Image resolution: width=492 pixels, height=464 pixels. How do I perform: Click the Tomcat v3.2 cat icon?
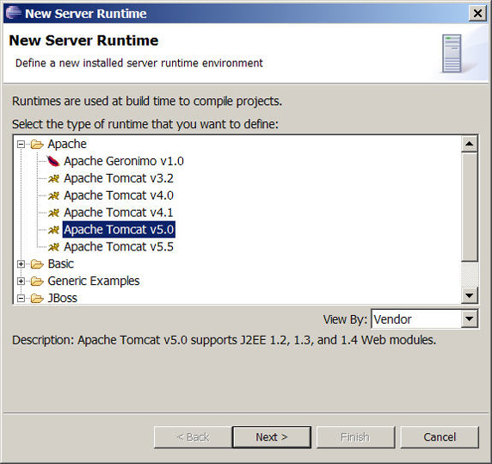tap(53, 178)
